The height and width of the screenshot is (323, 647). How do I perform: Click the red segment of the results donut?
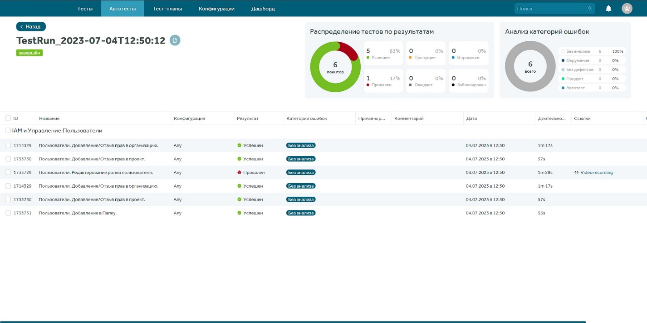(x=350, y=50)
